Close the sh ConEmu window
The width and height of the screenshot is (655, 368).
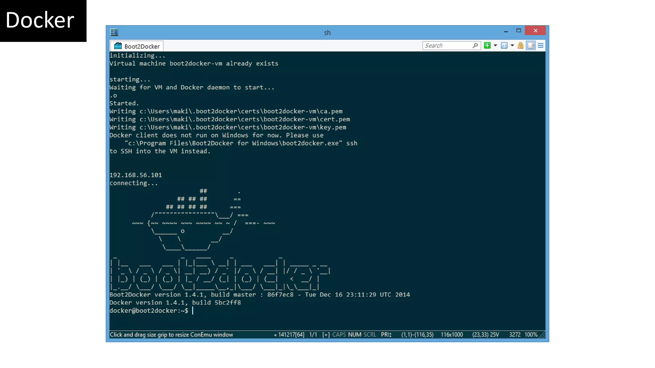click(x=535, y=31)
